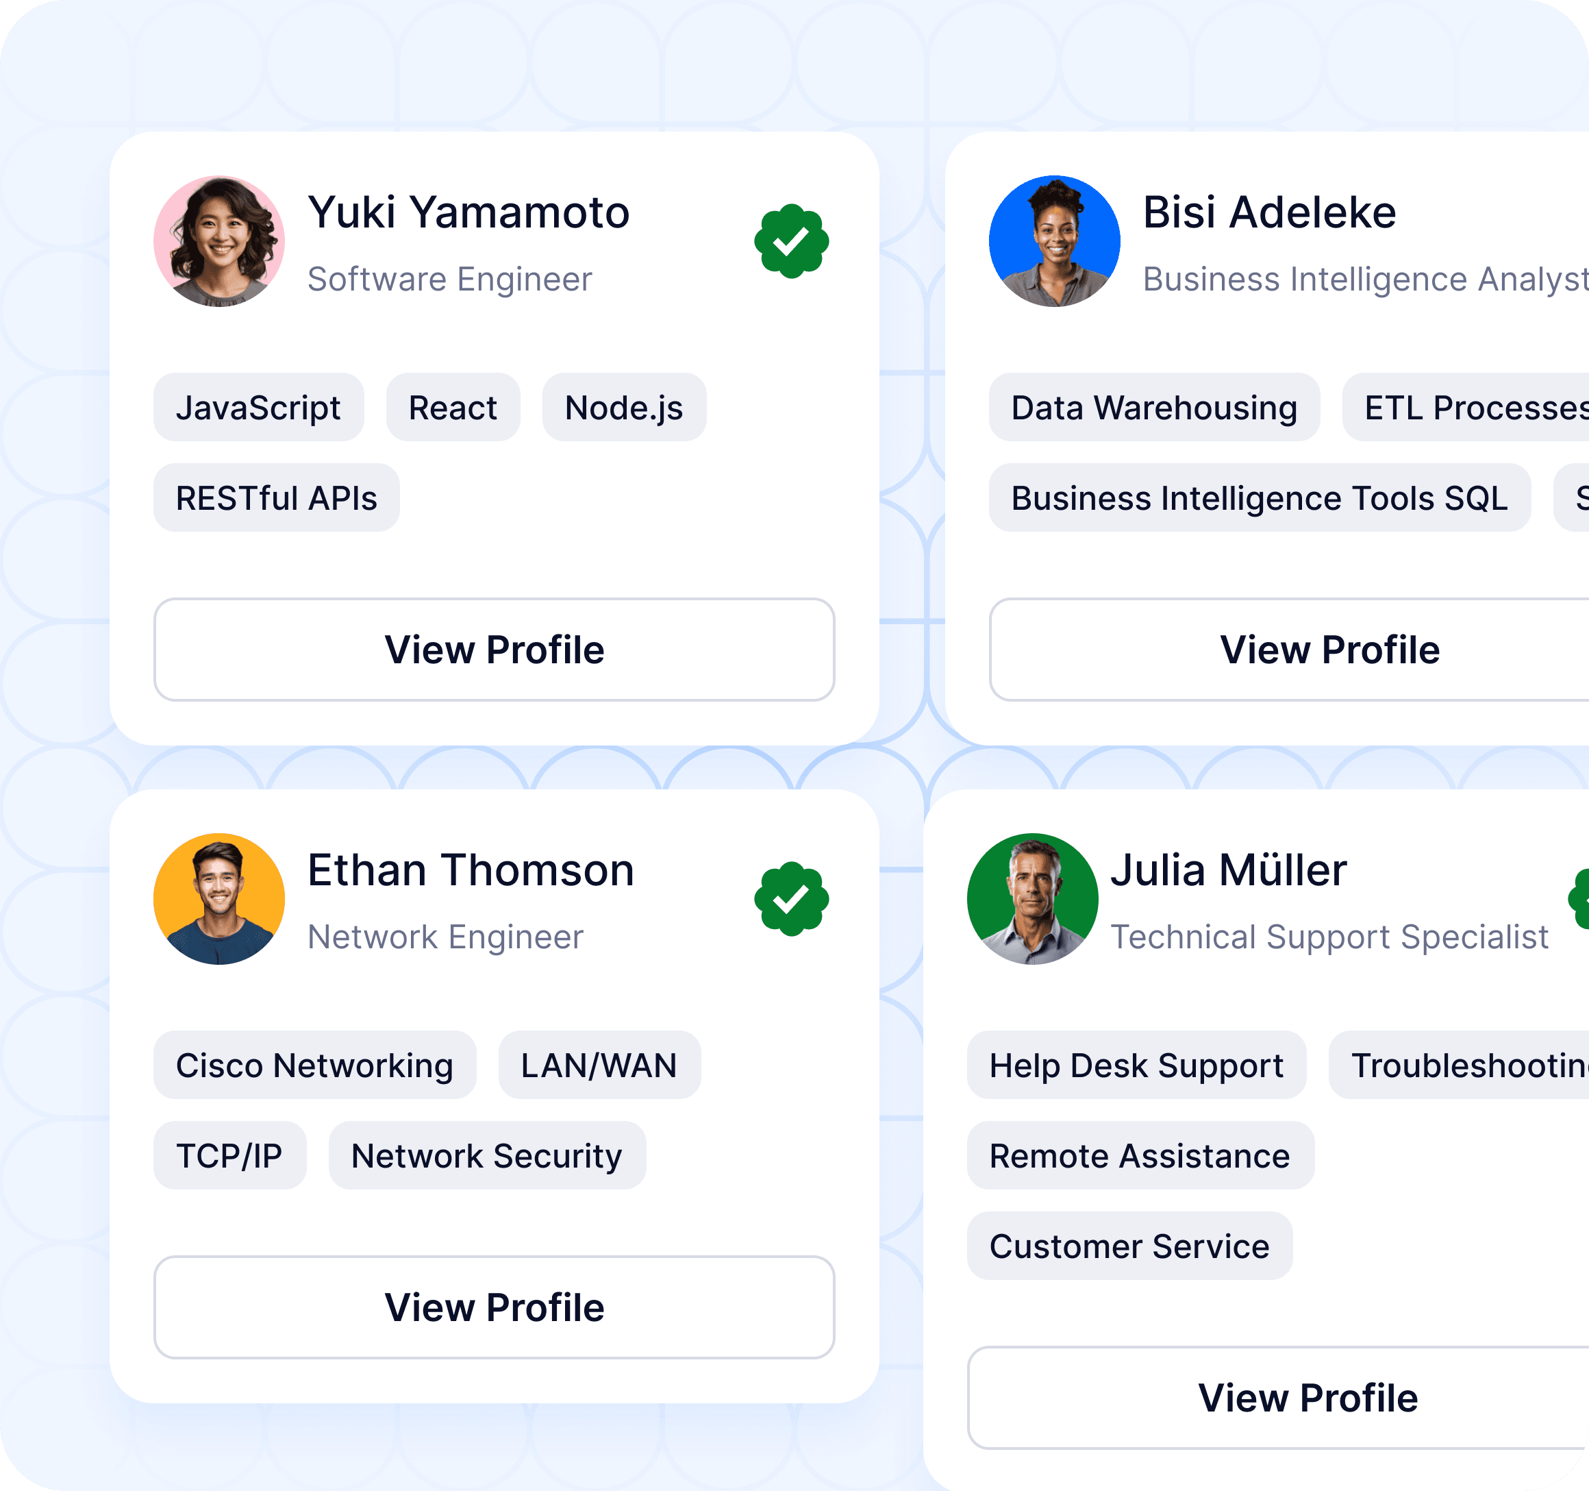Click Julia Müller's avatar picture

pos(1032,898)
